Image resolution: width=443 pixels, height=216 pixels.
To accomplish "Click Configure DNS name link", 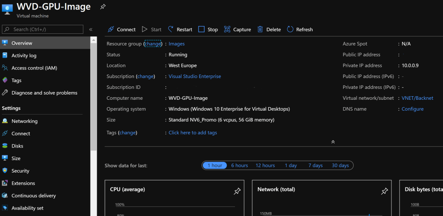I will click(x=412, y=109).
